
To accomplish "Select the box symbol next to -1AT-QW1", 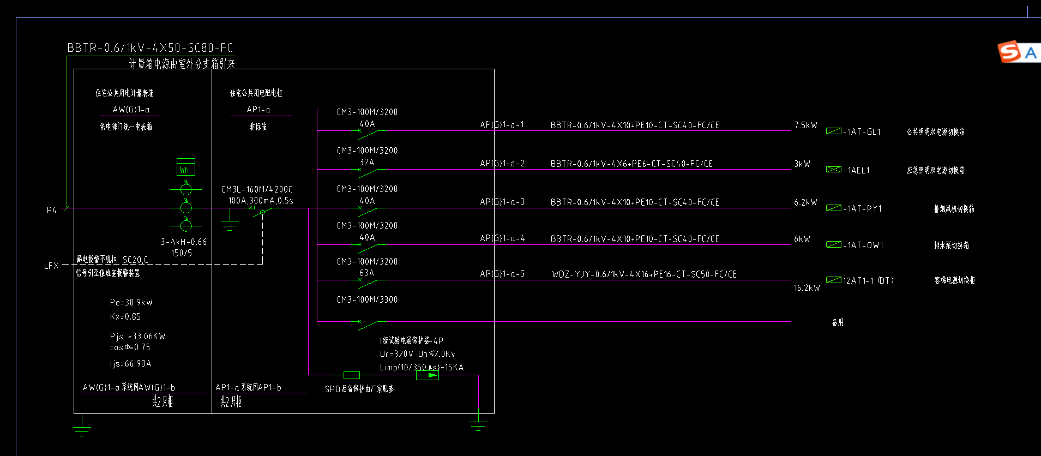I will (x=833, y=244).
